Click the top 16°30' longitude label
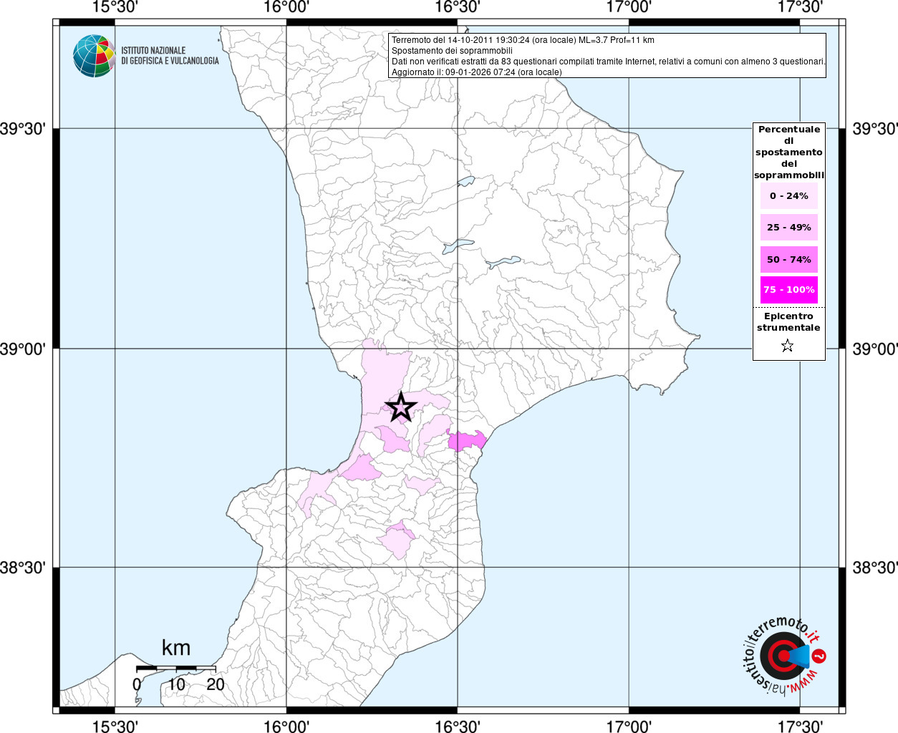 coord(458,7)
